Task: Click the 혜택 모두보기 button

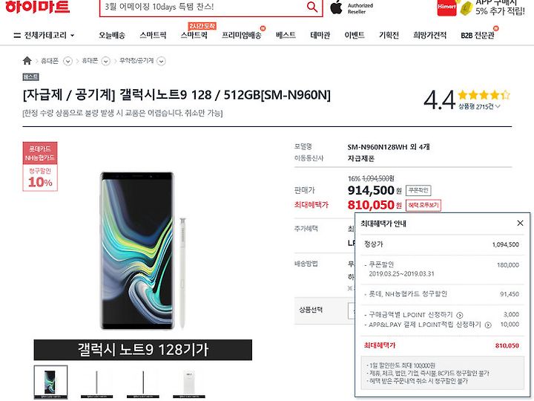Action: pyautogui.click(x=423, y=205)
